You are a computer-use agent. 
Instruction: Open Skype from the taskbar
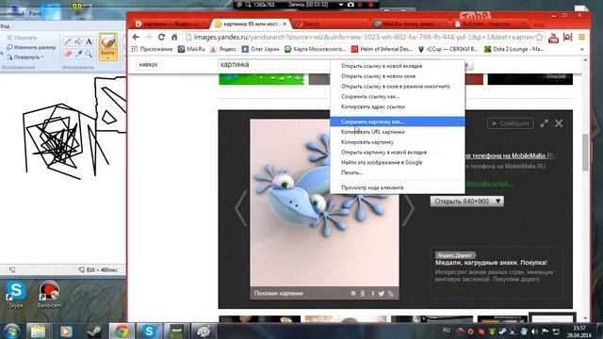tap(149, 331)
